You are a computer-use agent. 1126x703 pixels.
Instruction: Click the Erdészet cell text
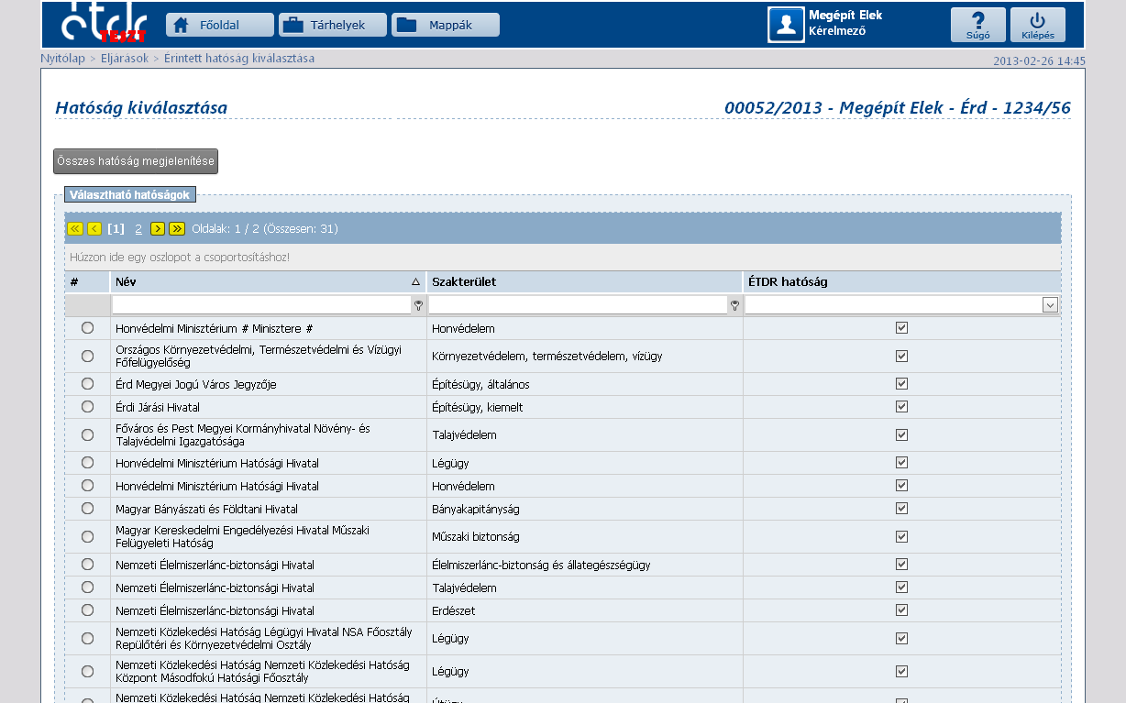(x=454, y=610)
